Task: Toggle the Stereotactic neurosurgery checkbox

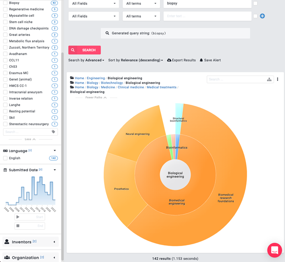Action: (x=5, y=124)
